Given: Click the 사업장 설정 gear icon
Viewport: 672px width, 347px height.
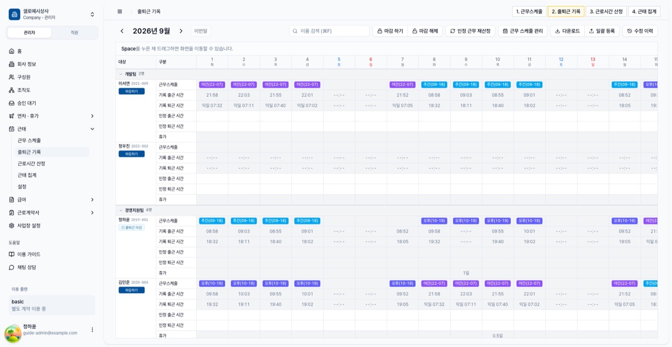Looking at the screenshot, I should pos(12,225).
